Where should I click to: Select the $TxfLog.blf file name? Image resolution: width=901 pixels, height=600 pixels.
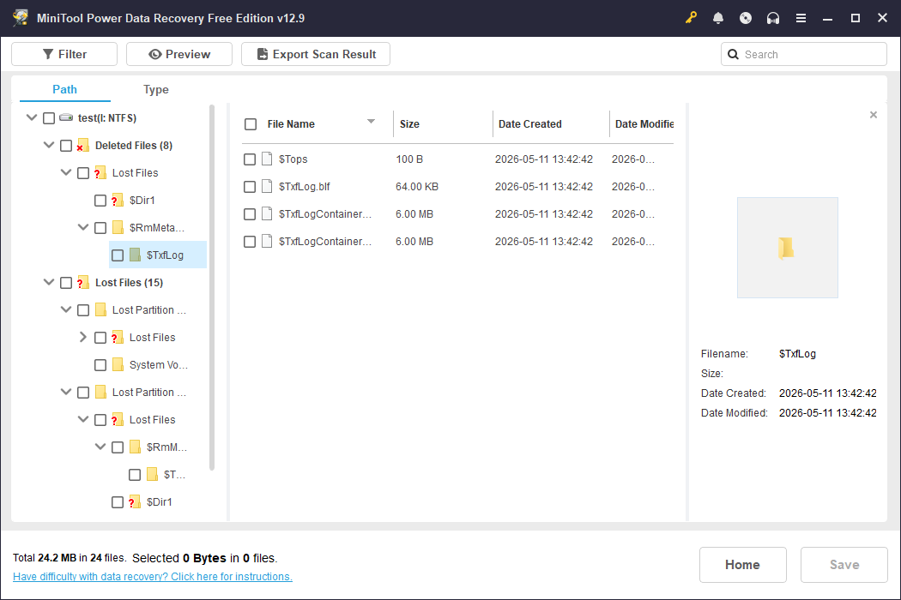pos(304,187)
